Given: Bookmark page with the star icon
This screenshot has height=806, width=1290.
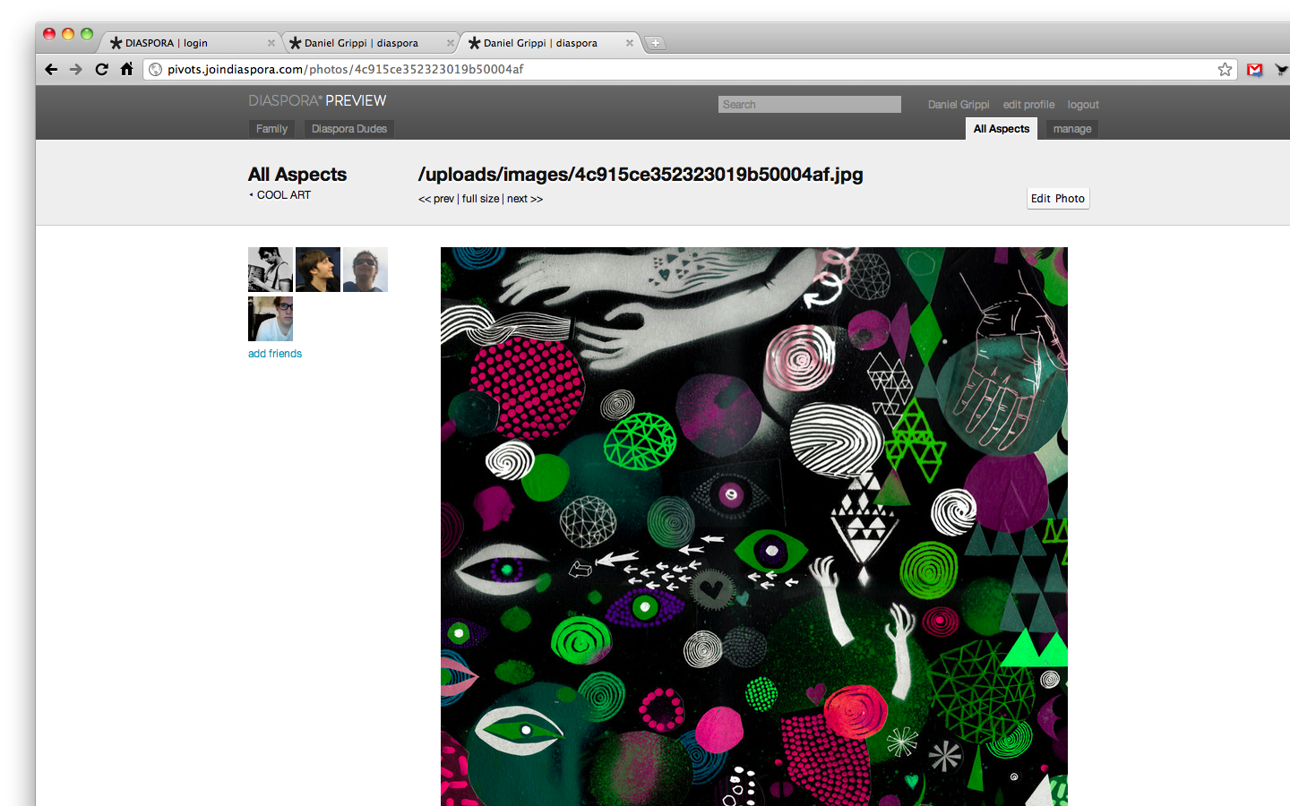Looking at the screenshot, I should [1225, 69].
